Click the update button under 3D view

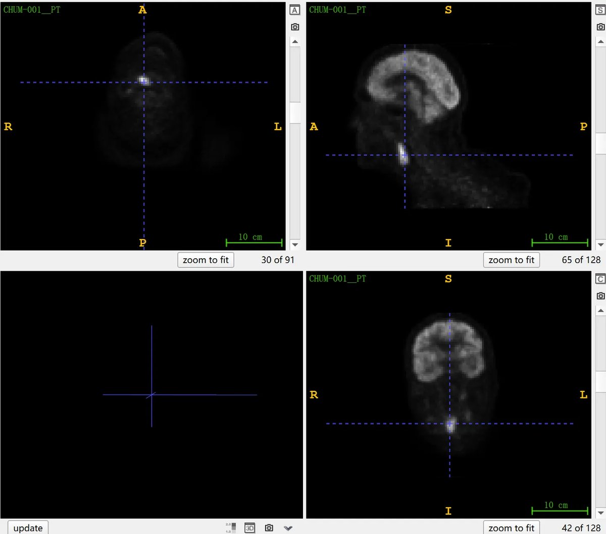(x=28, y=528)
